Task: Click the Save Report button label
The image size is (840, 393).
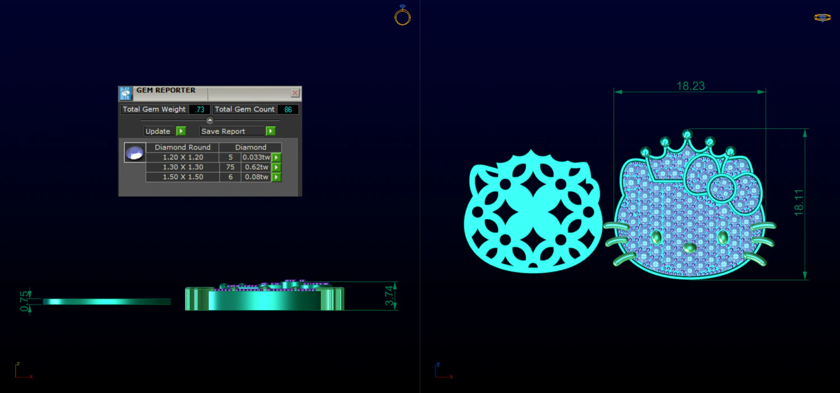Action: point(223,131)
